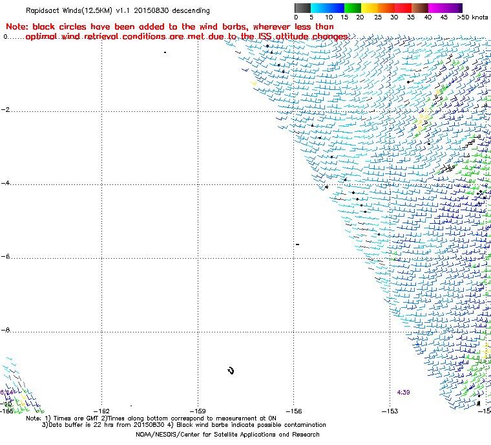
Task: Click the cyan 5-10 knots legend color
Action: click(x=319, y=8)
